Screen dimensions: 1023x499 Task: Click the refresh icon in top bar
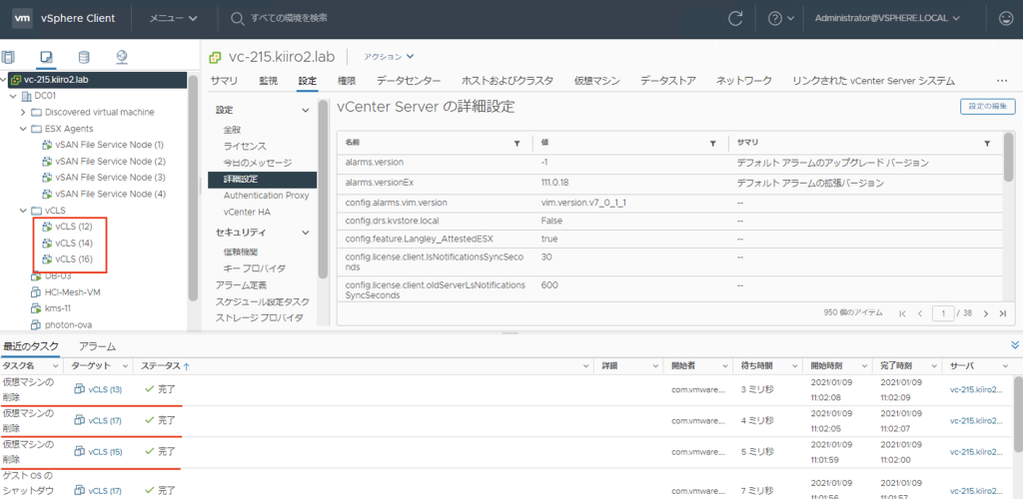coord(736,18)
